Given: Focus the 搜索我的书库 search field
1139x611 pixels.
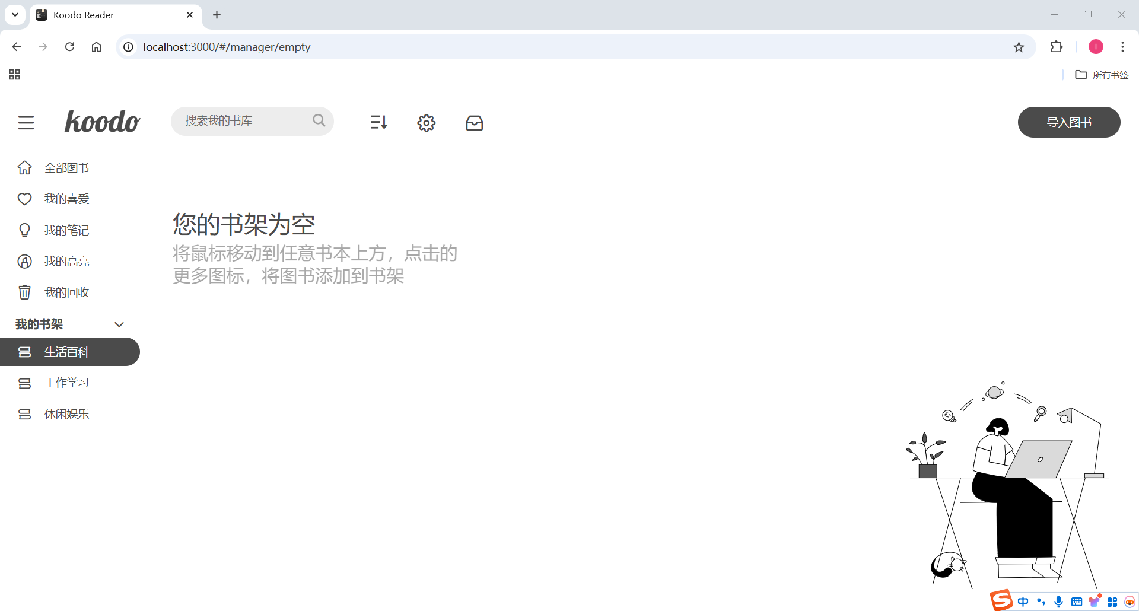Looking at the screenshot, I should point(252,121).
